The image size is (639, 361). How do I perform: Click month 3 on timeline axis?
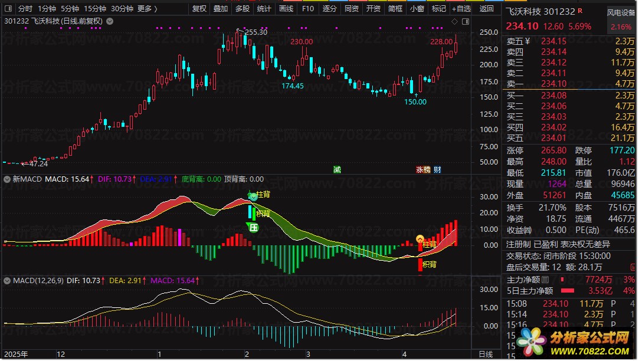pos(308,354)
